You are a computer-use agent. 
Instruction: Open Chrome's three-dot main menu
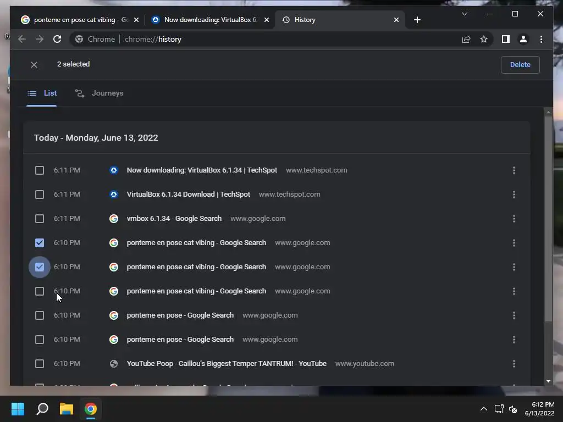point(541,39)
